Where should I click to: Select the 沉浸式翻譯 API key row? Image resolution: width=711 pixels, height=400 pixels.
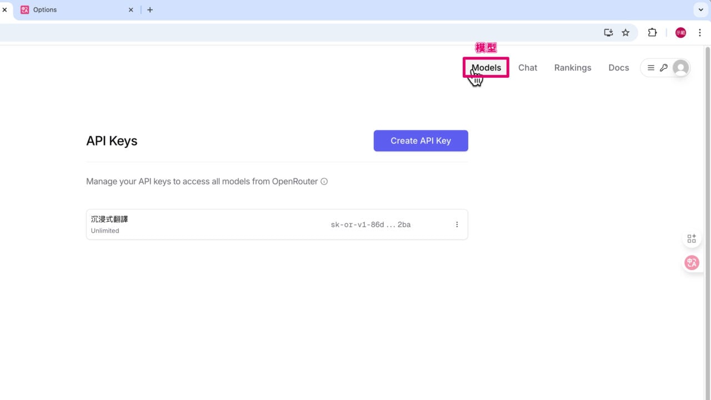[x=277, y=224]
